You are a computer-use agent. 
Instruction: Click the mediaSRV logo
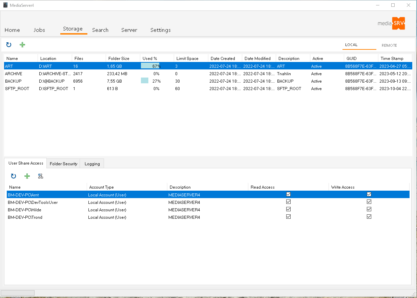(391, 24)
